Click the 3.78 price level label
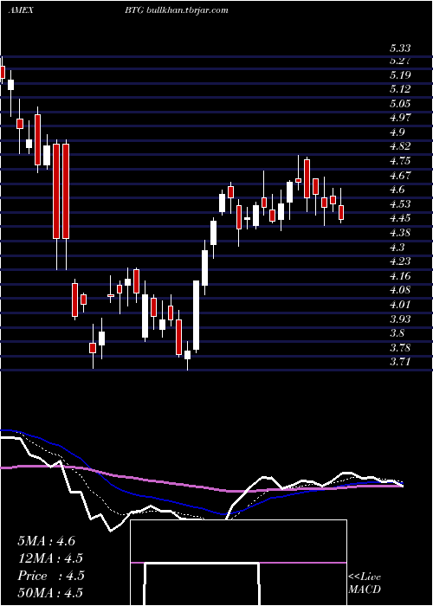Viewport: 433px width, 606px height. tap(400, 347)
